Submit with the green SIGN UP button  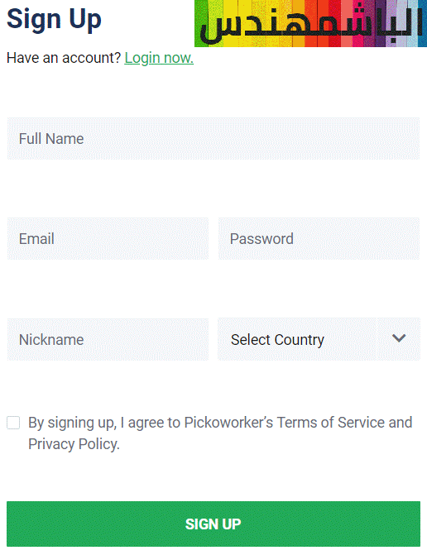click(x=213, y=524)
